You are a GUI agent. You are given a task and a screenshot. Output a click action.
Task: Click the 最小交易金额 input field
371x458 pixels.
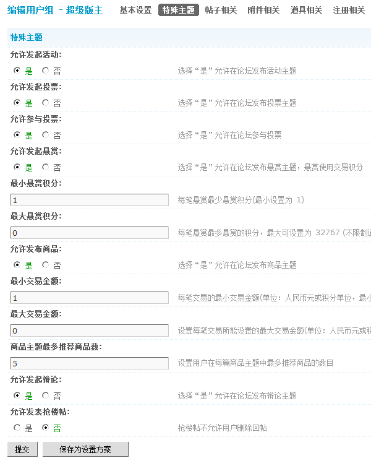(90, 298)
